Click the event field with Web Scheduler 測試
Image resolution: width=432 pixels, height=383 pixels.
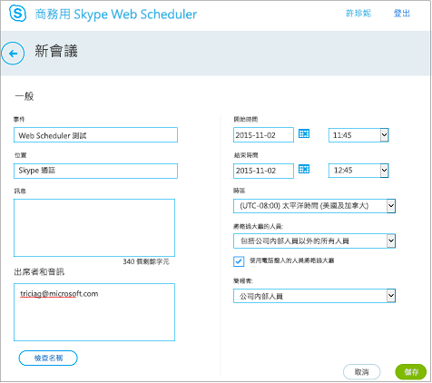tap(95, 135)
